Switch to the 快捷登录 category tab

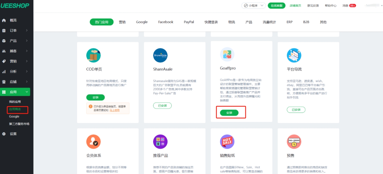(211, 22)
